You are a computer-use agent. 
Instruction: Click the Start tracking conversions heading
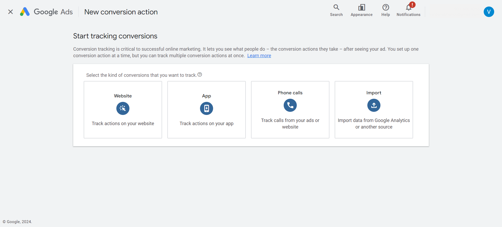pyautogui.click(x=115, y=36)
